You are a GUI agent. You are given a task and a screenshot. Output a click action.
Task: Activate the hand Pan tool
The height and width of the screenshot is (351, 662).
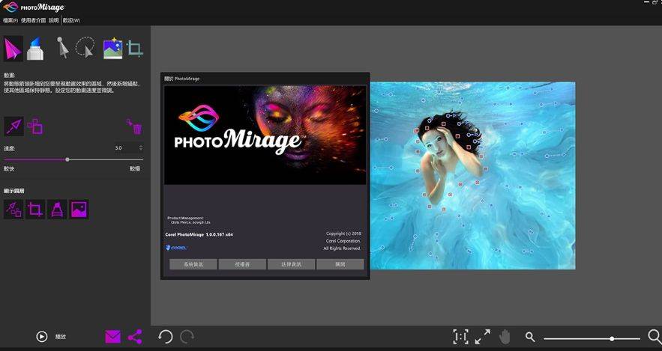(505, 337)
